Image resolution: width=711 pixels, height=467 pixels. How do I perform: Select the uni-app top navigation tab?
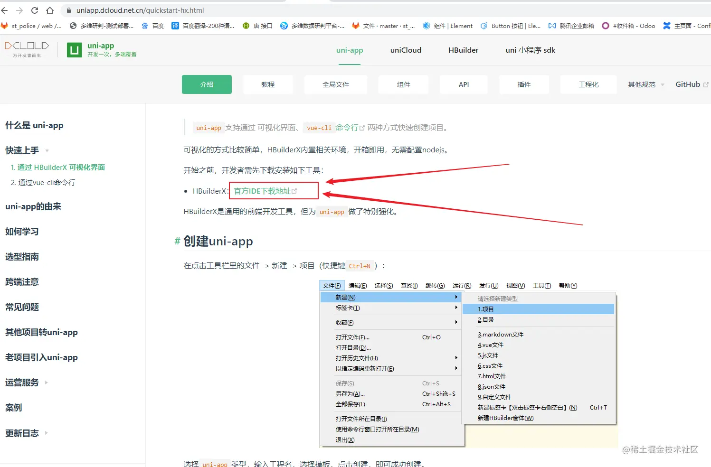[x=350, y=50]
